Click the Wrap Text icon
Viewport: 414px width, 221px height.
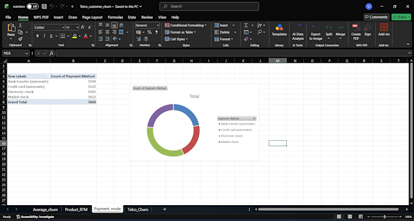[x=121, y=25]
